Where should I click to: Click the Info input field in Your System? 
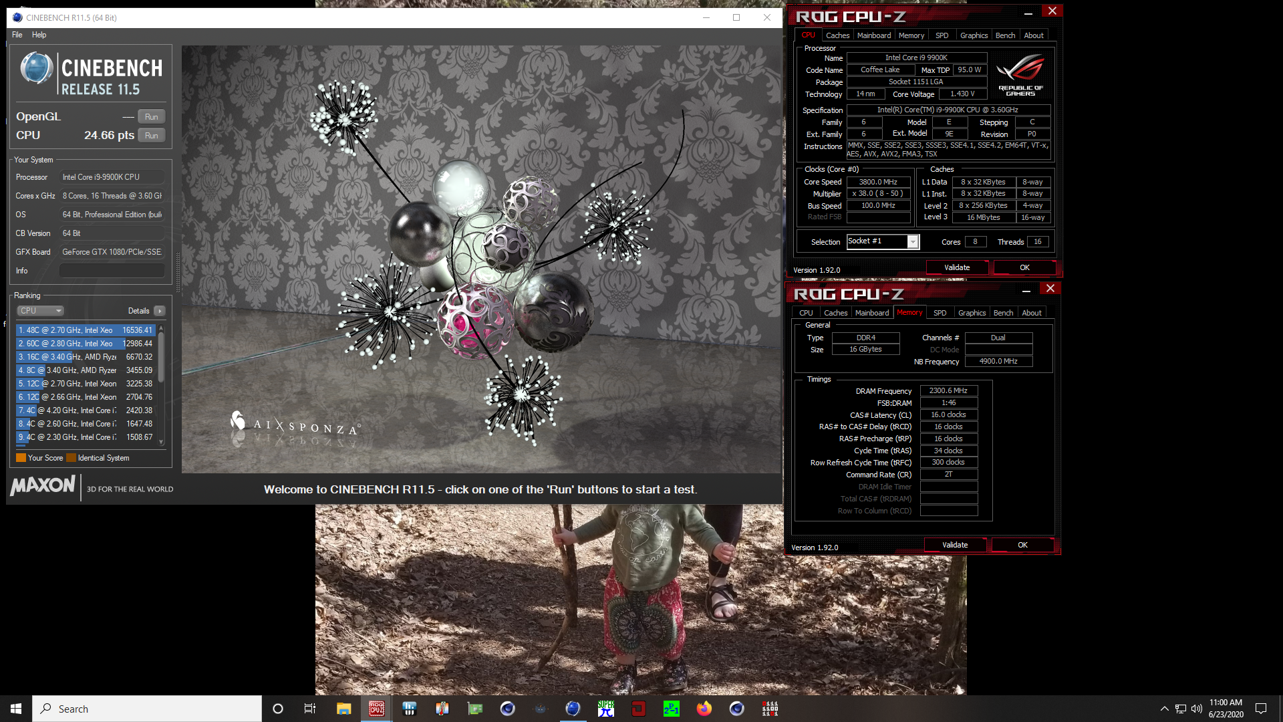tap(112, 271)
